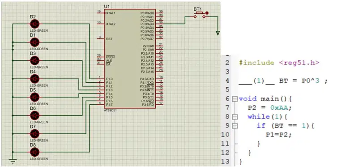
Task: Collapse the void main() code block
Action: pyautogui.click(x=235, y=99)
